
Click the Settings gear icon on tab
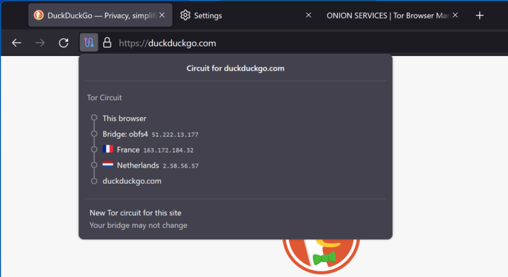[x=185, y=15]
